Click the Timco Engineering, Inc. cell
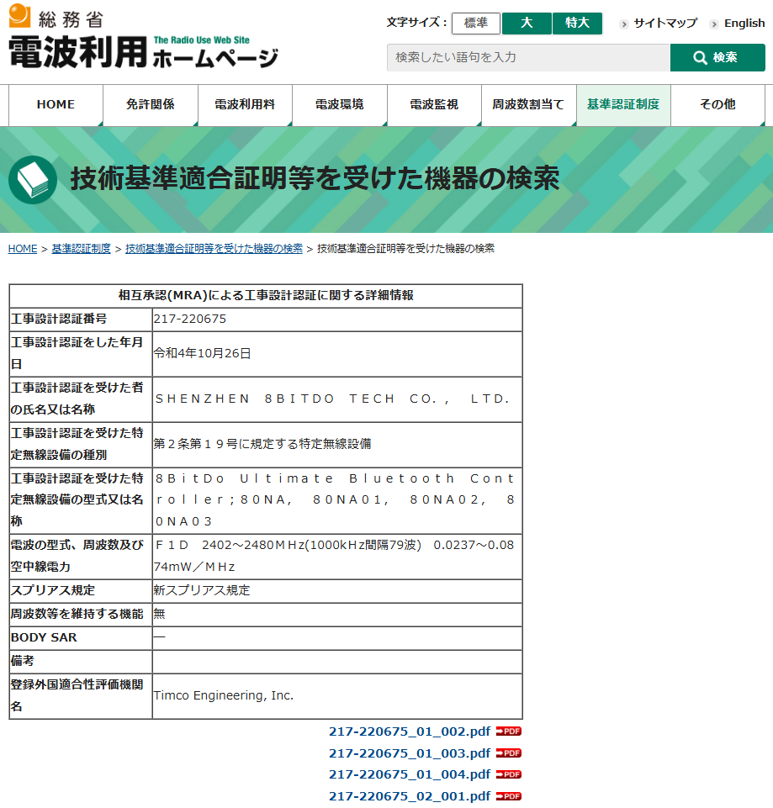The image size is (773, 808). pos(337,696)
